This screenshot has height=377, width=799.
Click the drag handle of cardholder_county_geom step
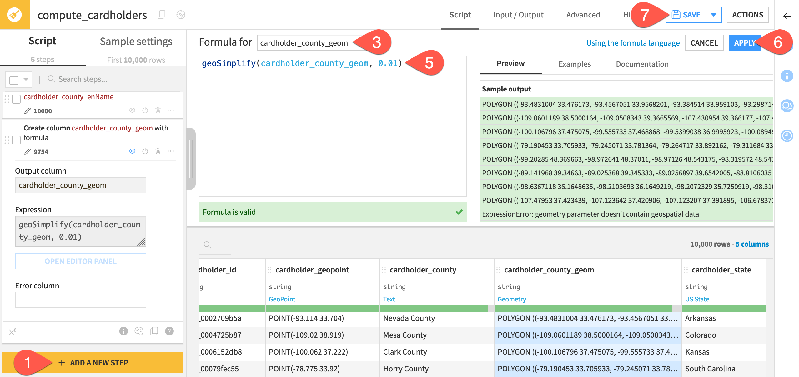click(x=7, y=140)
